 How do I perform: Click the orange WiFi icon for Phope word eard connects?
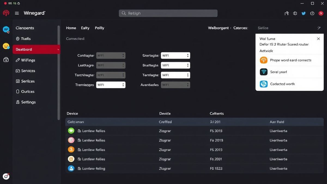[264, 60]
